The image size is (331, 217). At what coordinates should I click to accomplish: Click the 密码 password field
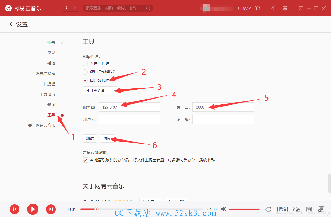click(x=223, y=120)
